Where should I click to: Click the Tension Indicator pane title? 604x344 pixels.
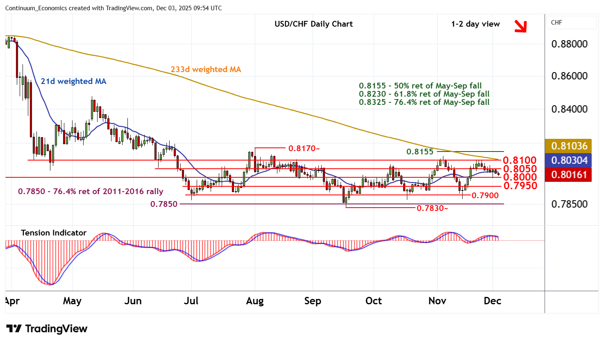click(x=54, y=233)
